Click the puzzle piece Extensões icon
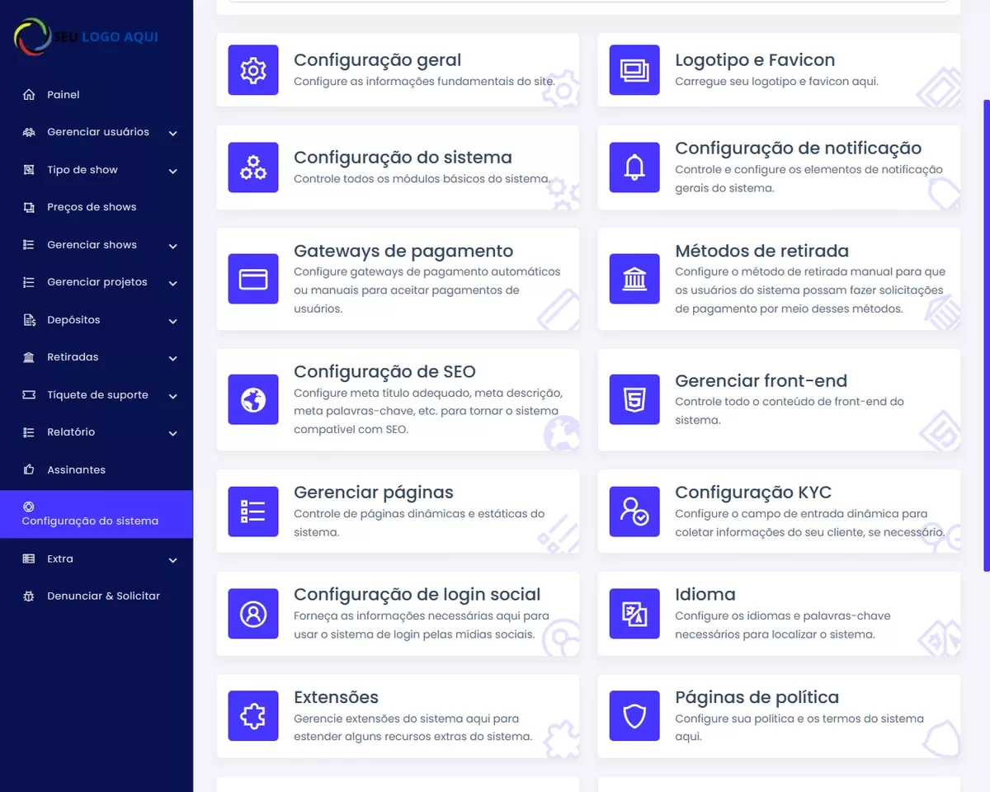Viewport: 990px width, 792px height. [252, 716]
